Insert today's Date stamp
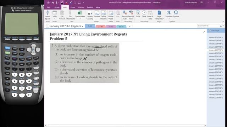This screenshot has height=127, width=227. [138, 14]
